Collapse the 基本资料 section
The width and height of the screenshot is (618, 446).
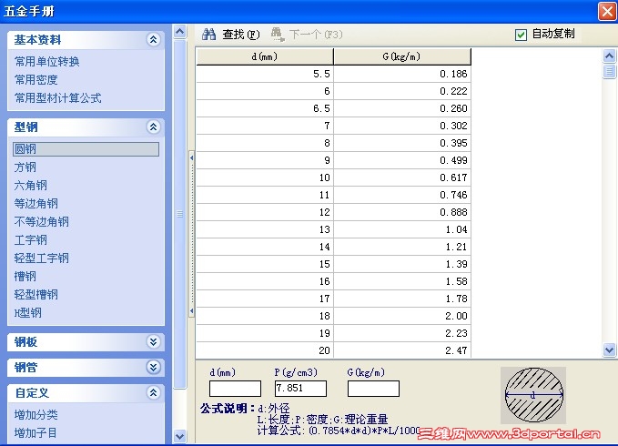[153, 39]
